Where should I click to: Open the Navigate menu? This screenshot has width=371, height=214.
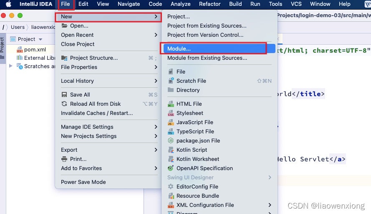pyautogui.click(x=129, y=4)
